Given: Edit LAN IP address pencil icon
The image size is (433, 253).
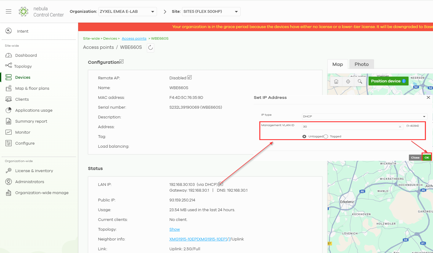Looking at the screenshot, I should 221,184.
